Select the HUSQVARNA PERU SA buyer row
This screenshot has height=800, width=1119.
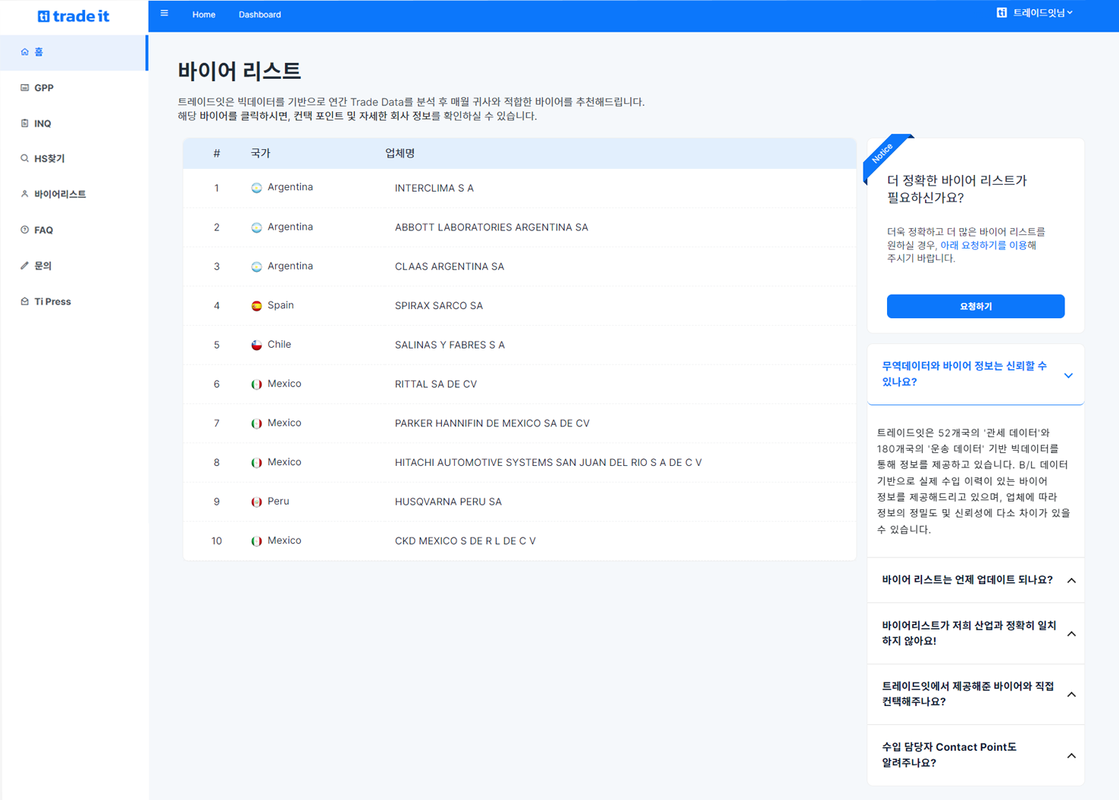(x=448, y=502)
